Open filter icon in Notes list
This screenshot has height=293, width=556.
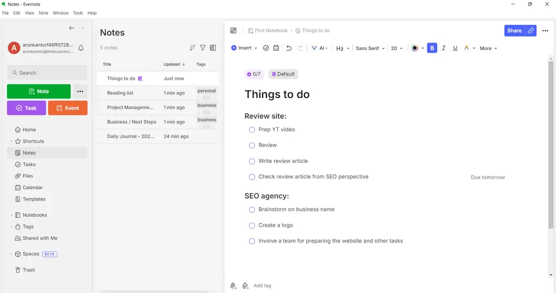(203, 47)
